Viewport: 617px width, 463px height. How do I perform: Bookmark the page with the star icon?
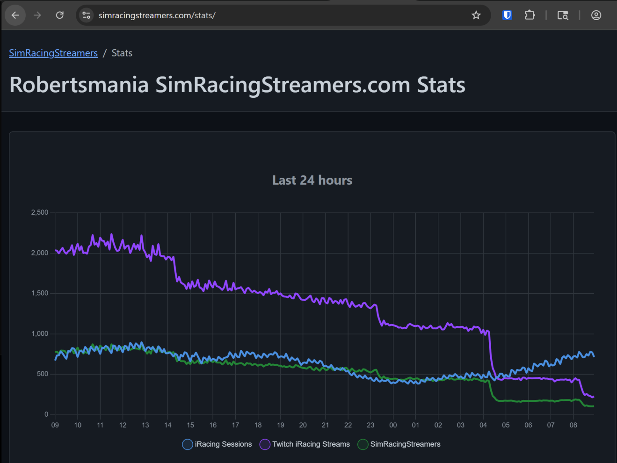point(476,15)
